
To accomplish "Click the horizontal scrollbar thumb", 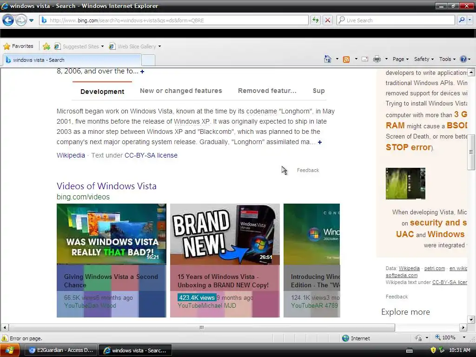I will coord(202,328).
